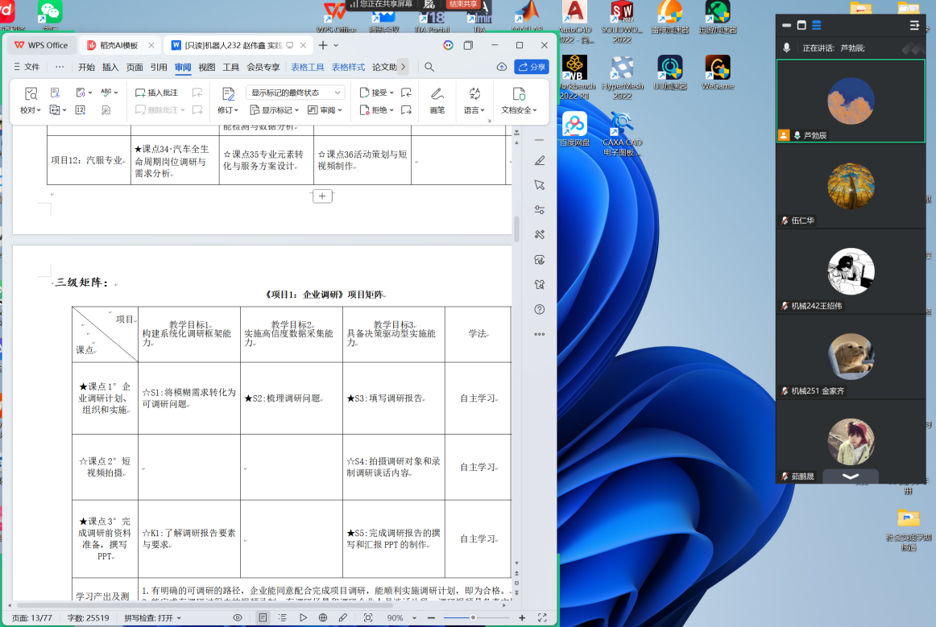This screenshot has width=936, height=627.
Task: Click the 百度网盘 desktop icon
Action: pos(575,130)
